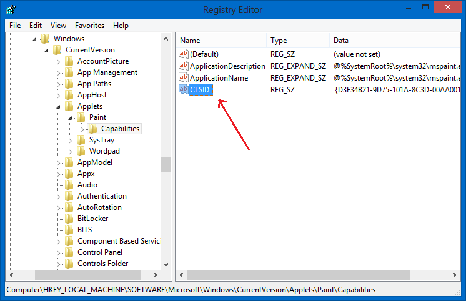This screenshot has width=466, height=301.
Task: Click the Control Panel folder icon
Action: [69, 252]
